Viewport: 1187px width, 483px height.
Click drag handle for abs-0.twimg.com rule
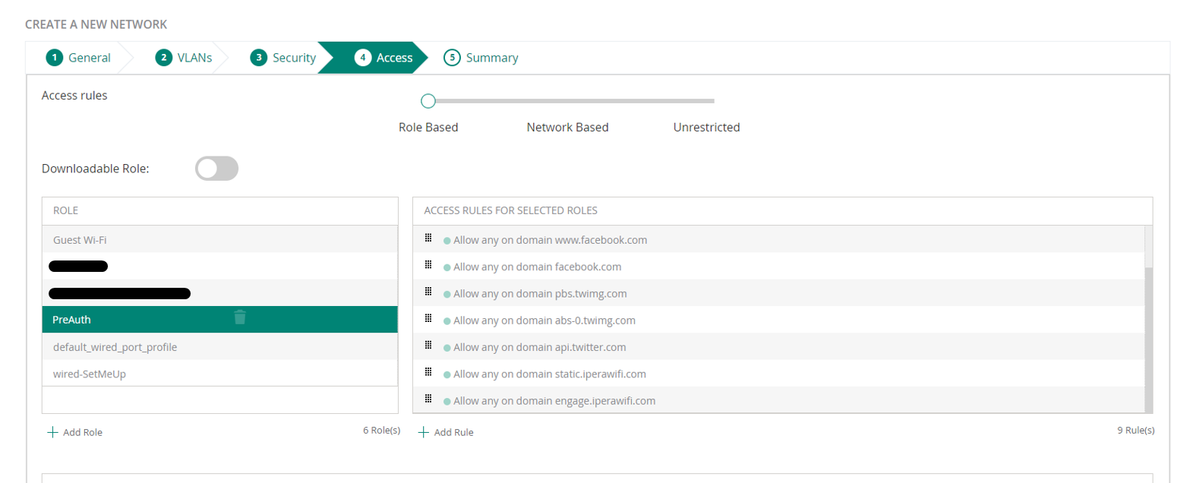[428, 317]
